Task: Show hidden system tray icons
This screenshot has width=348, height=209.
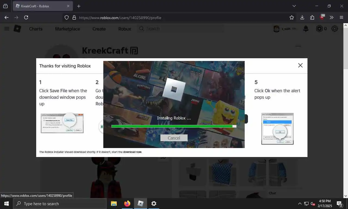Action: [x=300, y=204]
